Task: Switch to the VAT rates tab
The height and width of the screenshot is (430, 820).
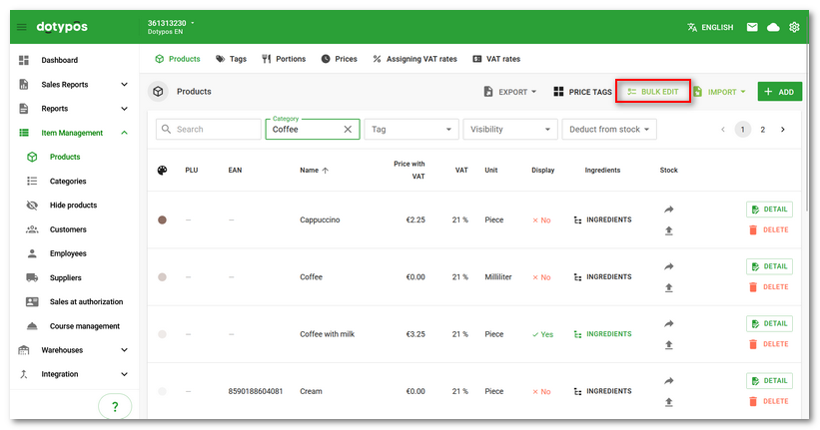Action: pyautogui.click(x=496, y=59)
